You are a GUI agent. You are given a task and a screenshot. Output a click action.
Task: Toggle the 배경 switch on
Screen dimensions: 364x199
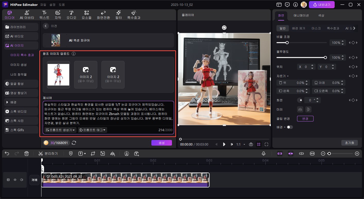(290, 127)
